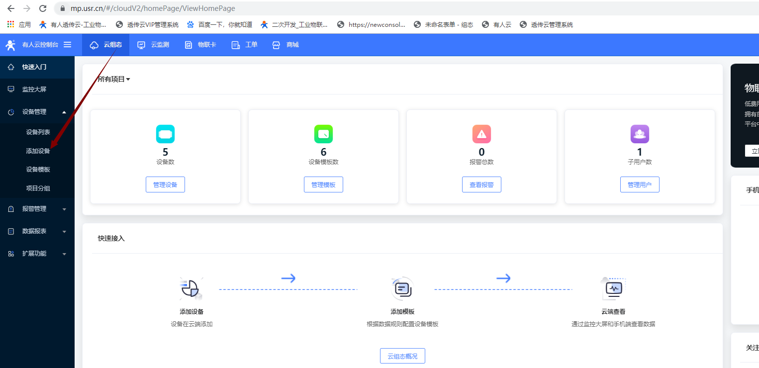Click the cyan 设备数 device icon

[x=165, y=134]
